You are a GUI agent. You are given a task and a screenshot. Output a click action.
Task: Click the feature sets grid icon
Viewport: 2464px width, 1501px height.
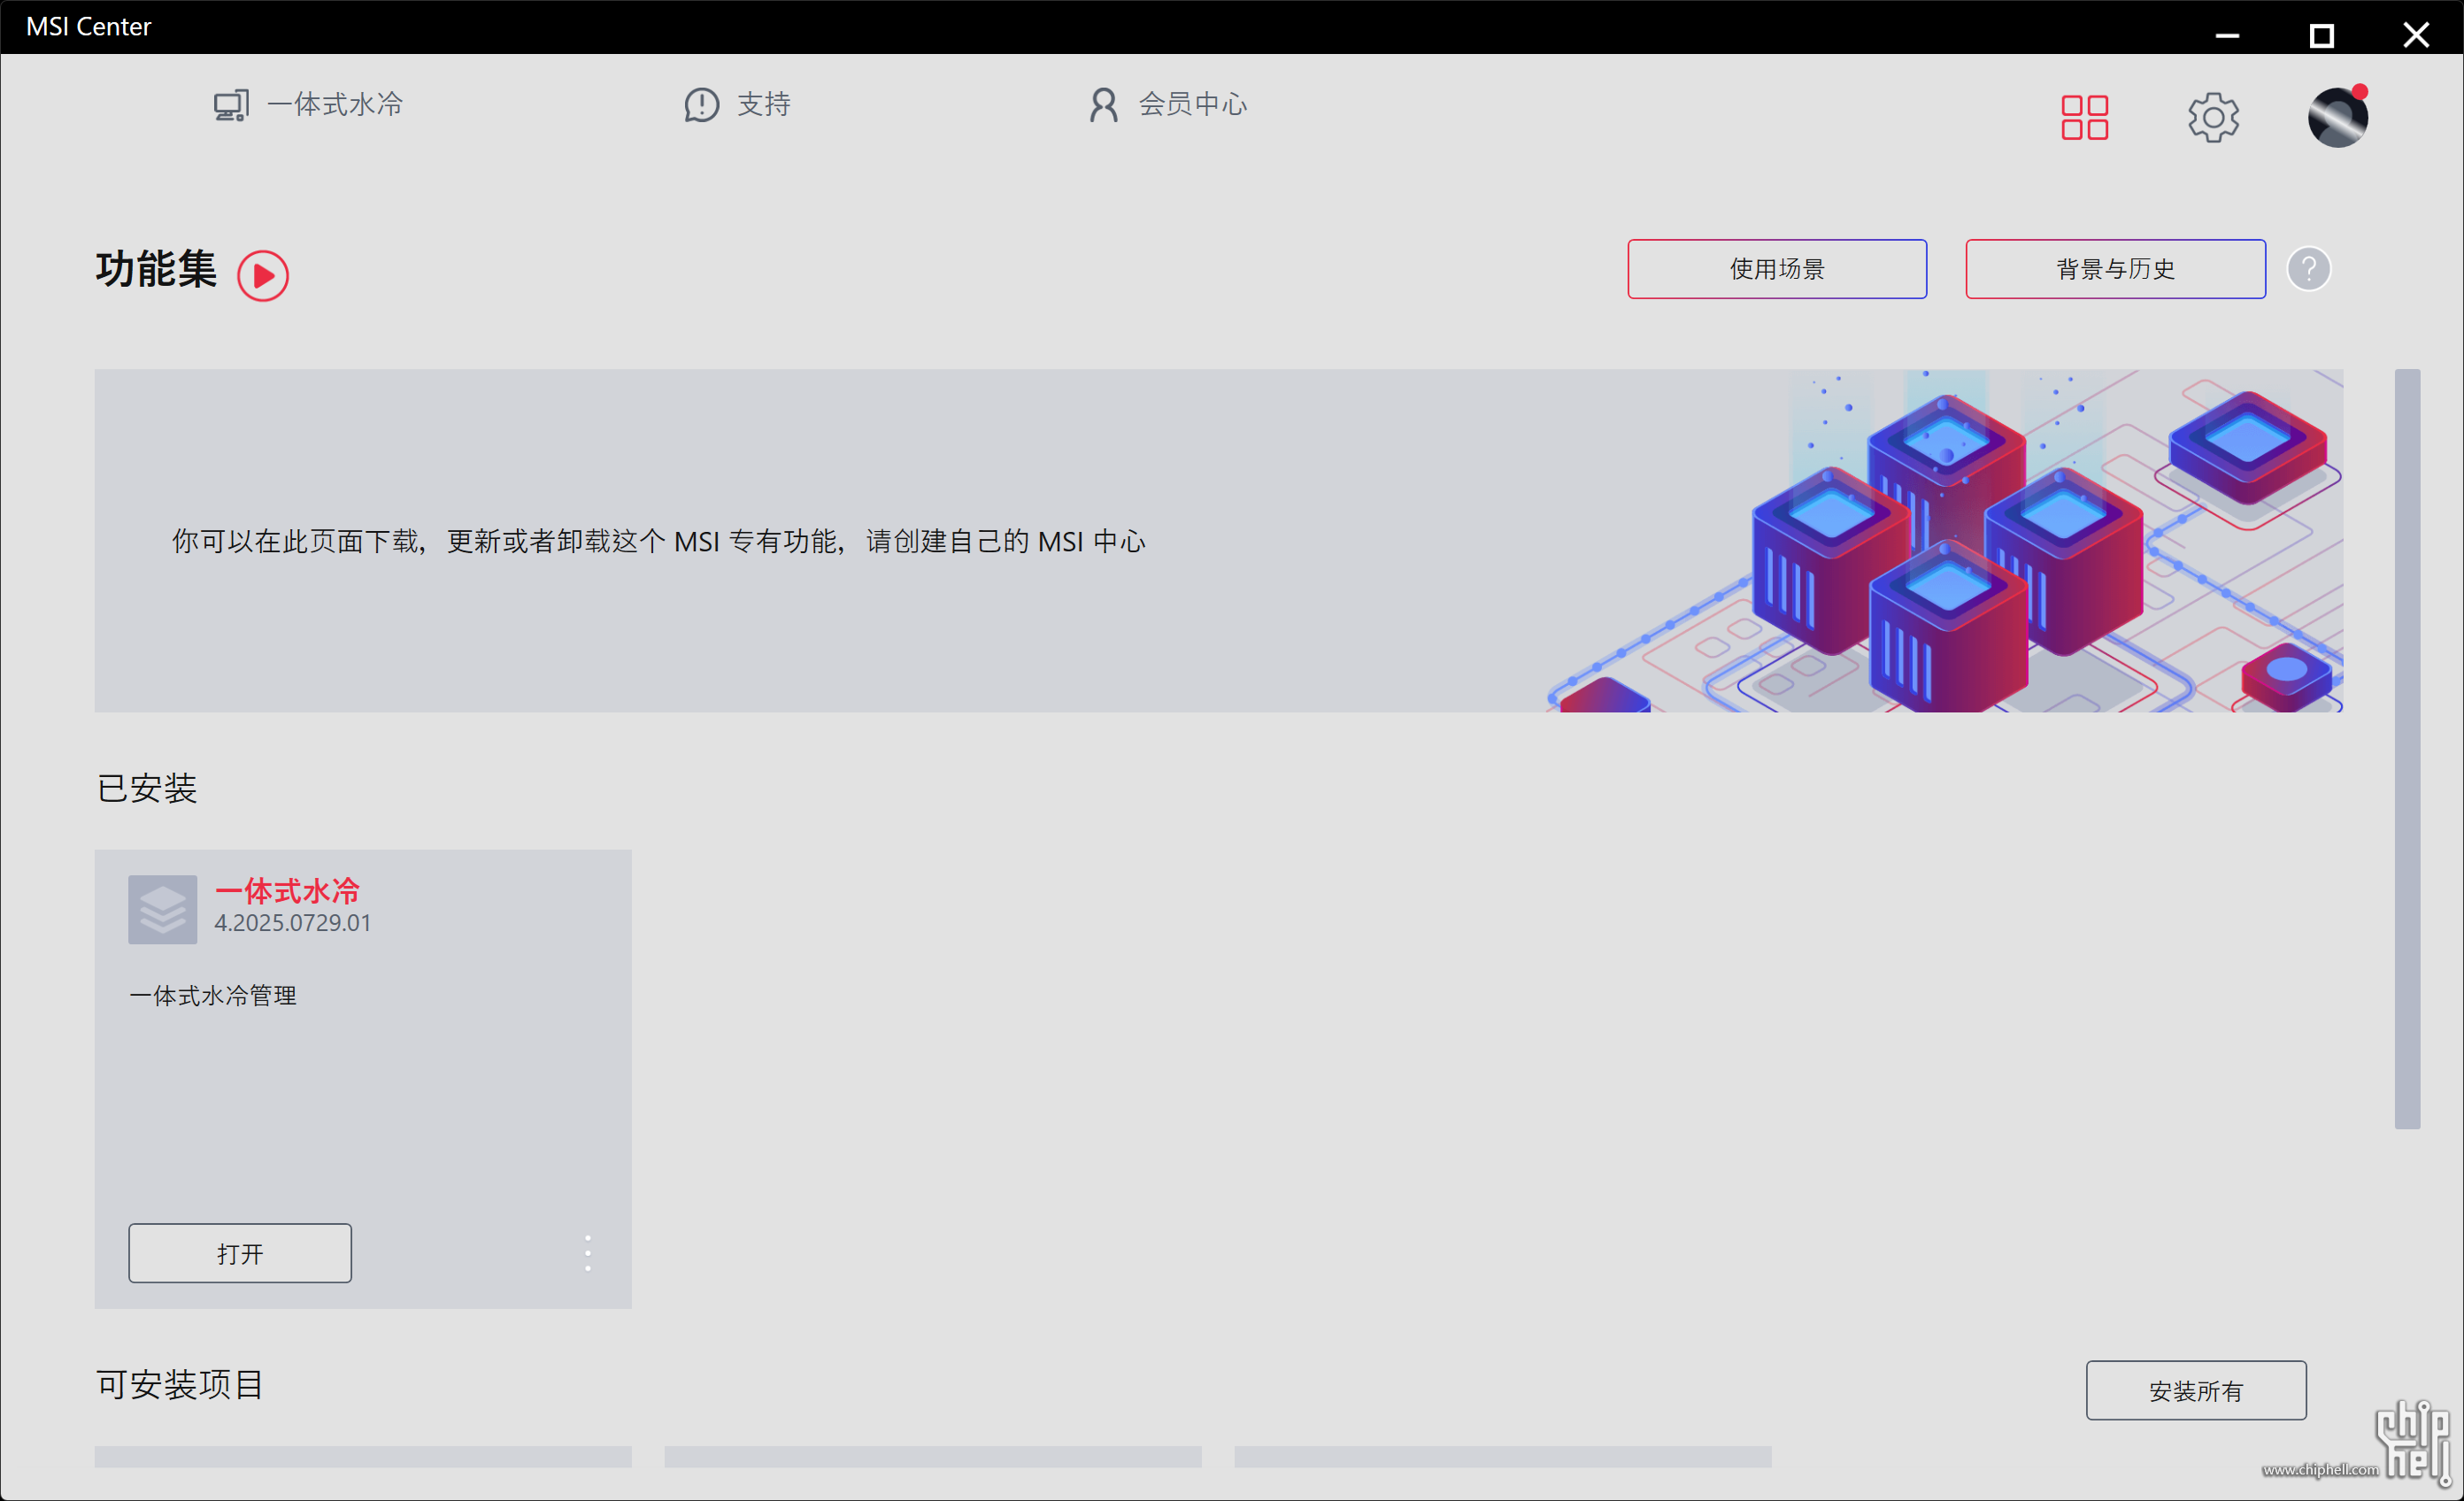point(2084,117)
